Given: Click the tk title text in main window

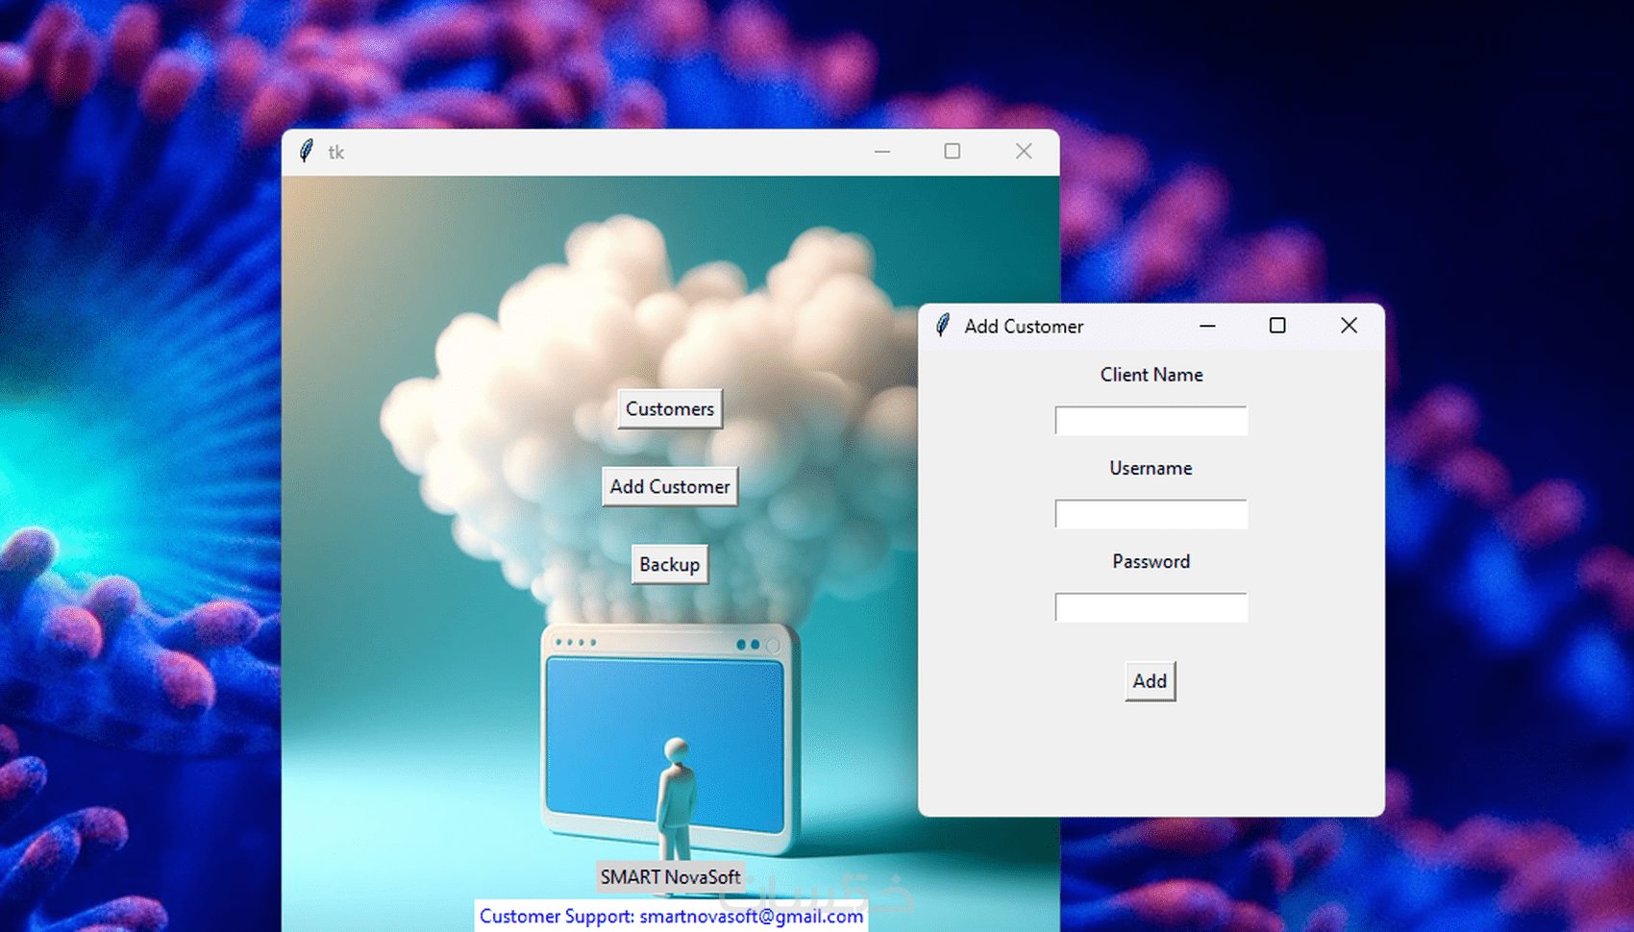Looking at the screenshot, I should [x=335, y=152].
